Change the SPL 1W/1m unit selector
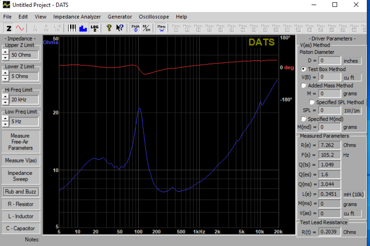The width and height of the screenshot is (370, 246). click(x=352, y=111)
